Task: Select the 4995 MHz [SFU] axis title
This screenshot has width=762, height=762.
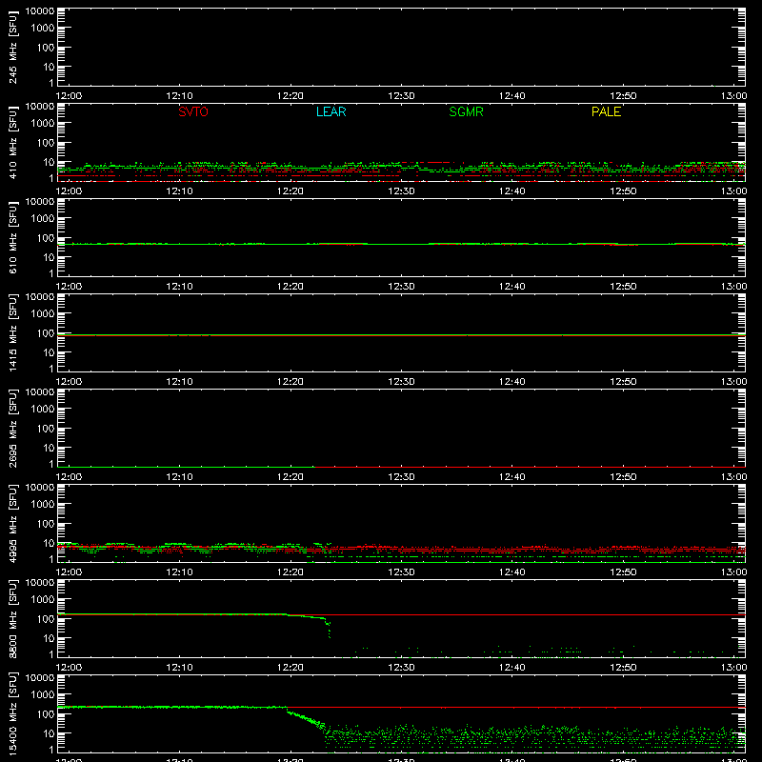Action: (13, 524)
